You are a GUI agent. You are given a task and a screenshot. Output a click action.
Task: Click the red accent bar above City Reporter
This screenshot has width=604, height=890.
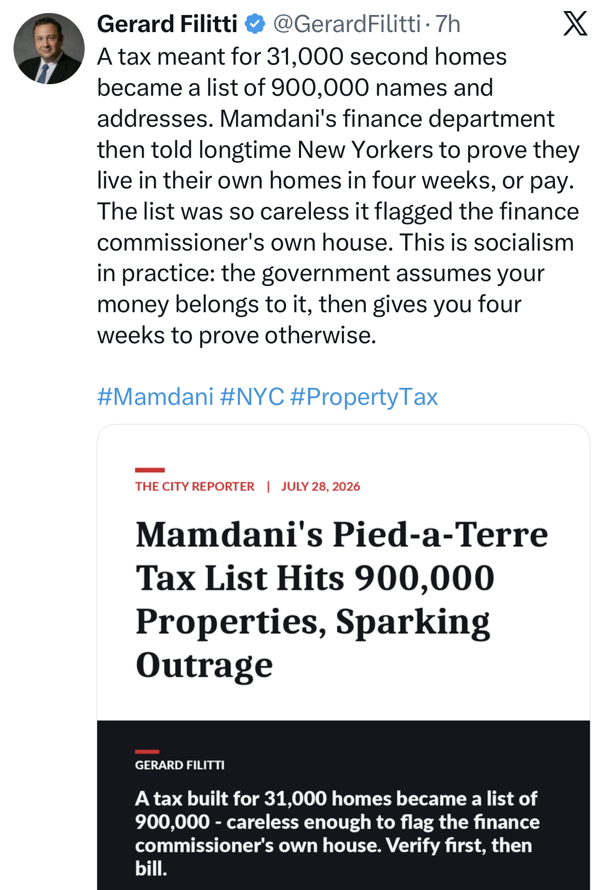tap(150, 470)
